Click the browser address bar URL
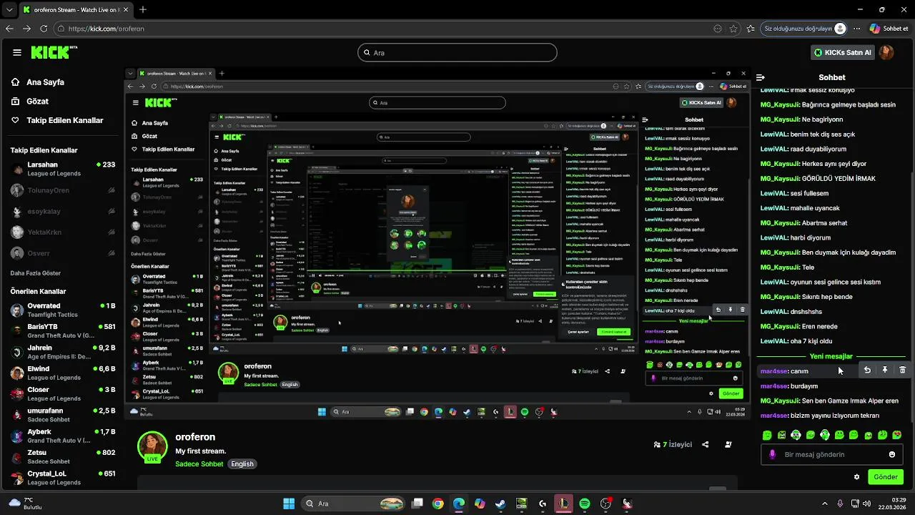Viewport: 915px width, 515px height. tap(107, 29)
